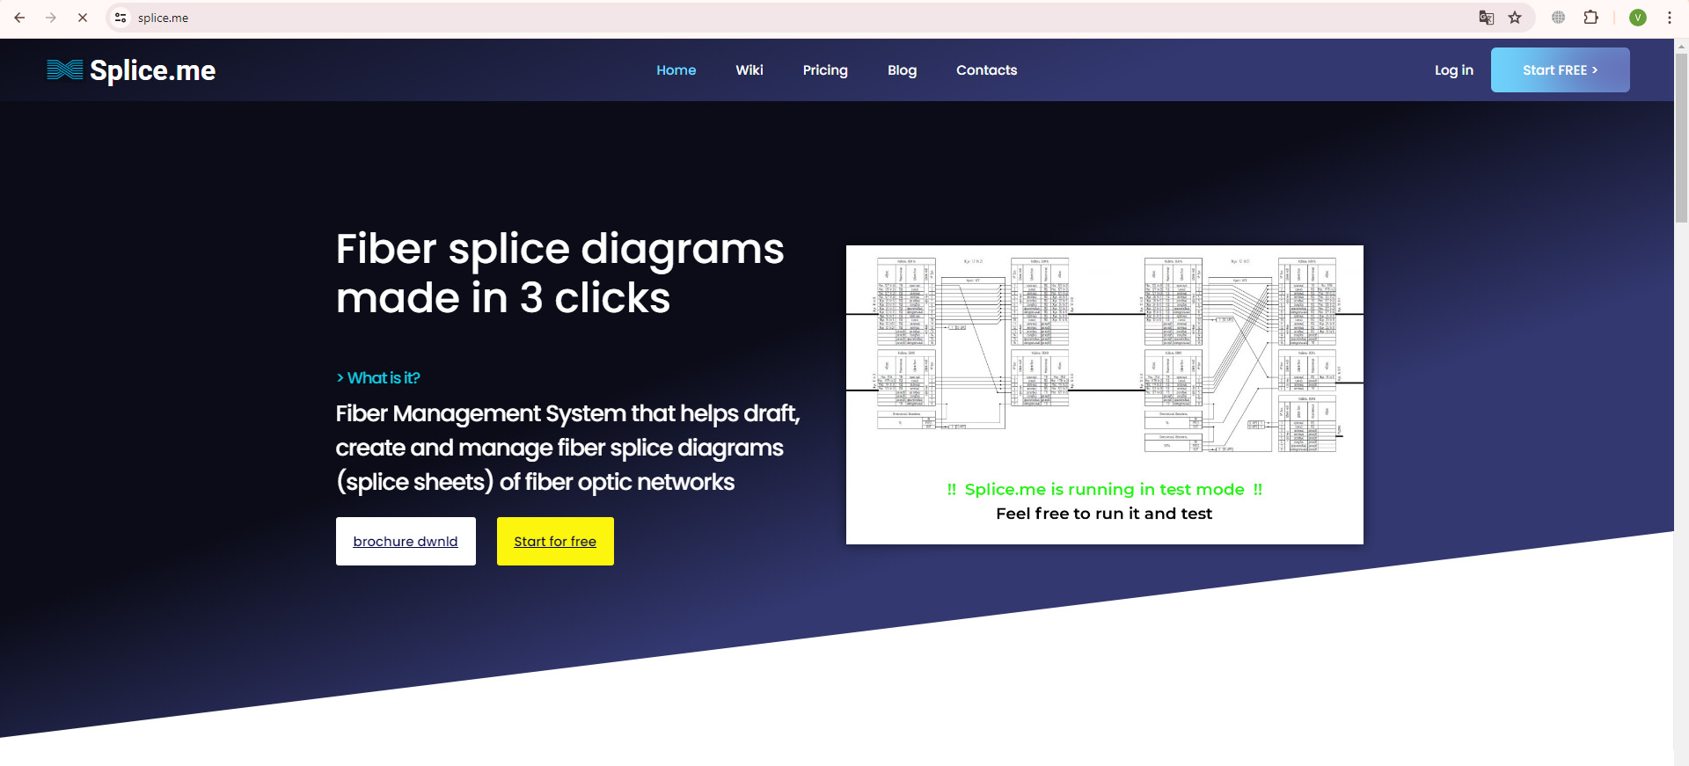Click the "Splice.me is running in test mode" text
Viewport: 1689px width, 766px height.
pyautogui.click(x=1104, y=490)
